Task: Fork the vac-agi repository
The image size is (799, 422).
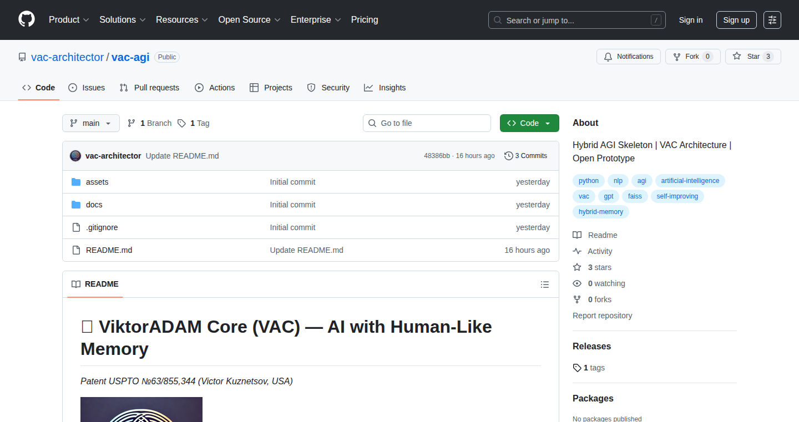Action: [x=692, y=57]
